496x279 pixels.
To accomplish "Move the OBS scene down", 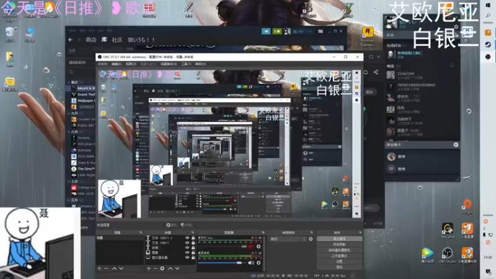I will pos(121,268).
